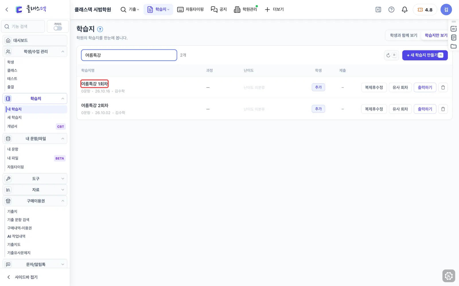Toggle the 가이드 switch
Viewport: 459px width, 286px height.
coord(58,28)
